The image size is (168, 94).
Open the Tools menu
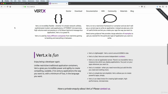pyautogui.click(x=37, y=1)
